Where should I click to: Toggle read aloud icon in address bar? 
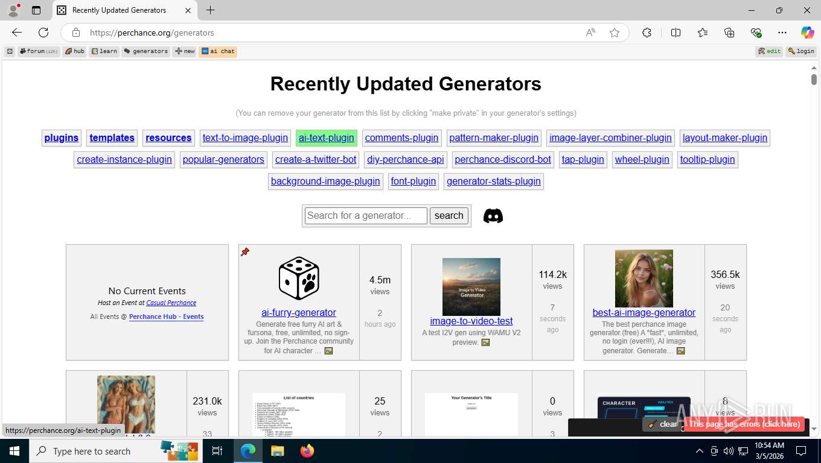coord(590,33)
